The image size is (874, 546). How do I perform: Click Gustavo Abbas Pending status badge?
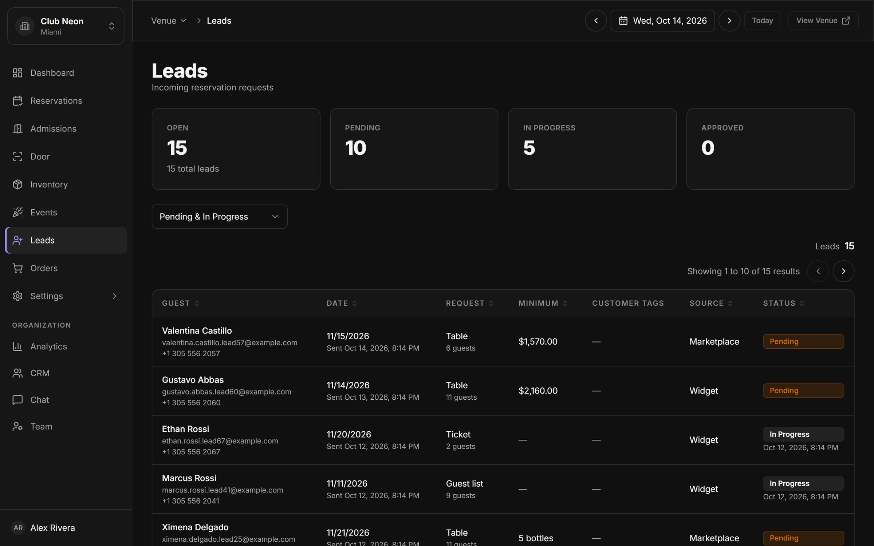pyautogui.click(x=803, y=391)
